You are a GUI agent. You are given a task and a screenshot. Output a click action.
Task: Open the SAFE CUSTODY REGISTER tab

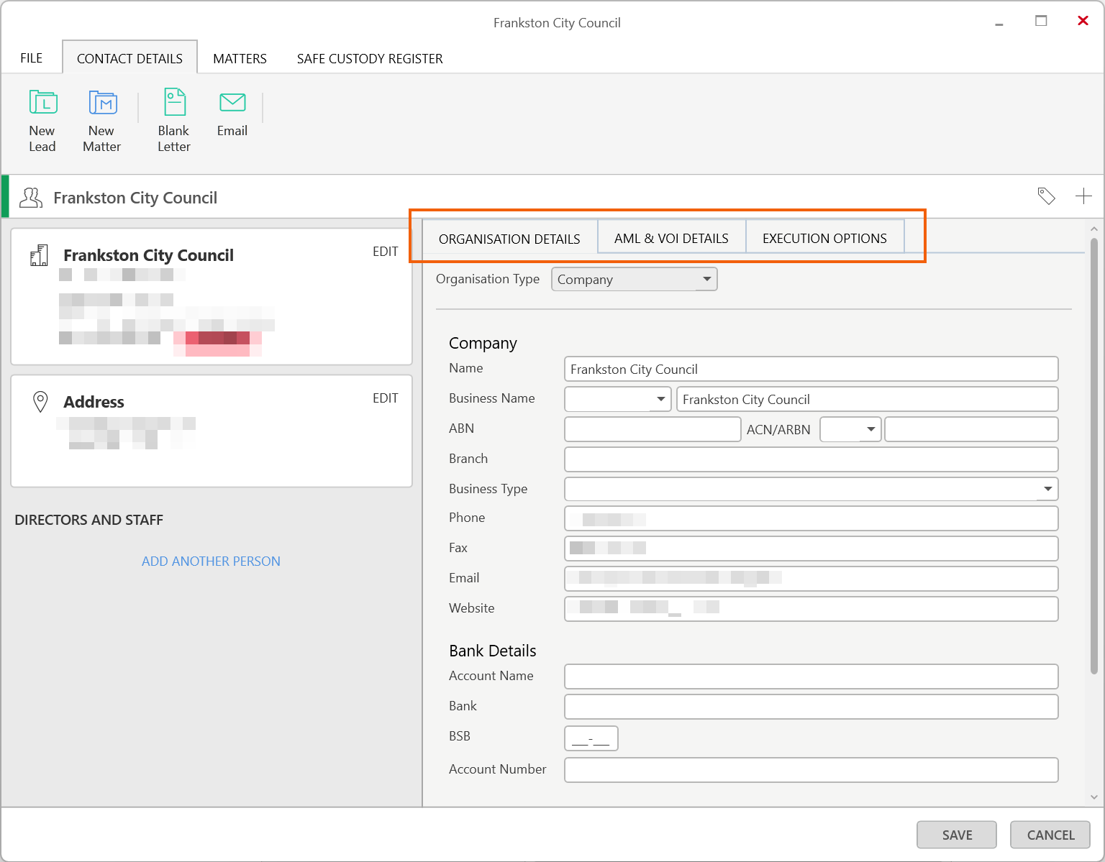coord(370,59)
